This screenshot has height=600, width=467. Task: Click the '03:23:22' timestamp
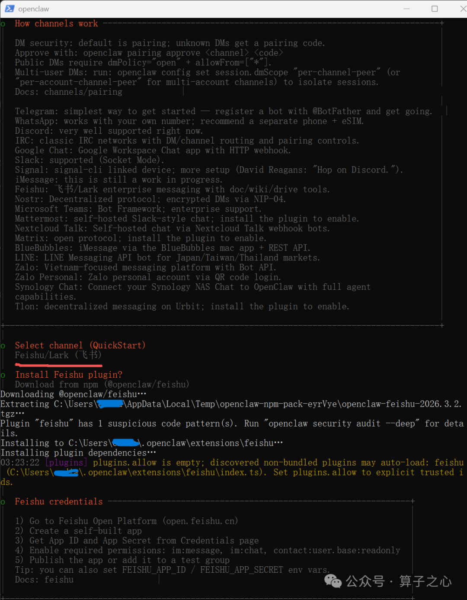coord(20,463)
